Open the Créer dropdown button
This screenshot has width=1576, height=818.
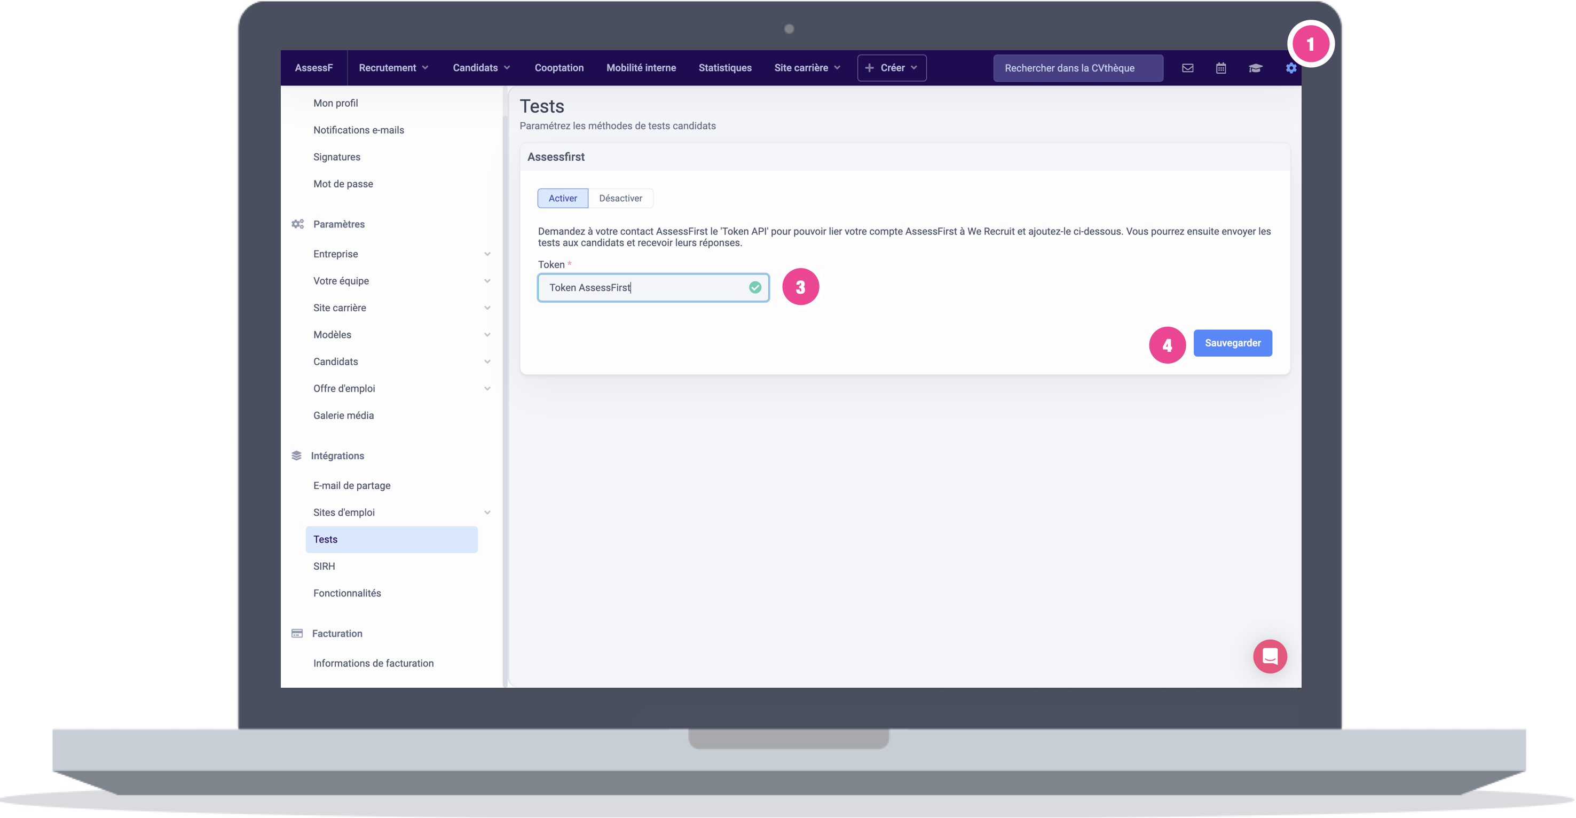pyautogui.click(x=892, y=68)
